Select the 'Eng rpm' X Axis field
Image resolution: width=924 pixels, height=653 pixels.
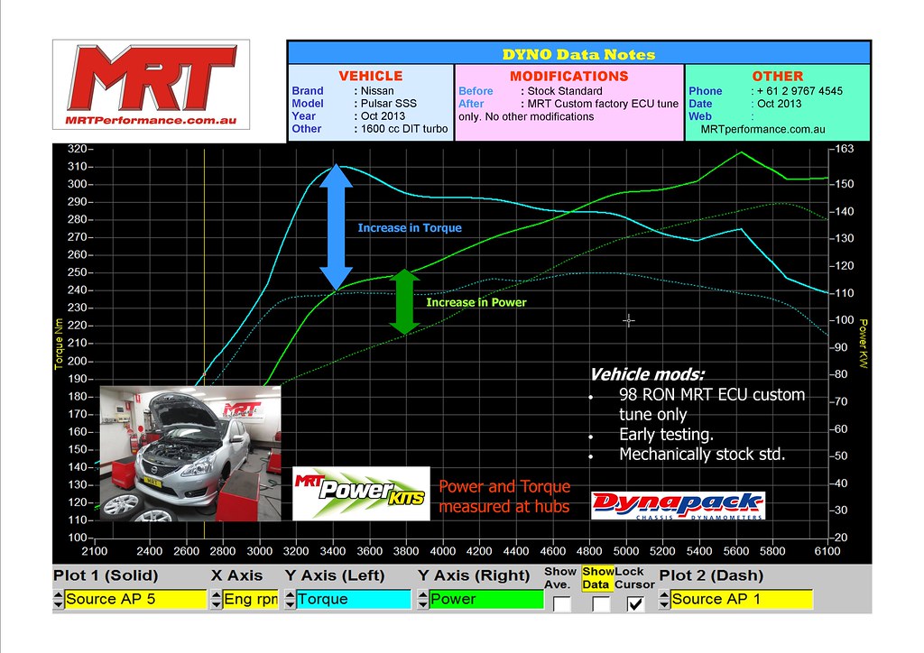[251, 600]
